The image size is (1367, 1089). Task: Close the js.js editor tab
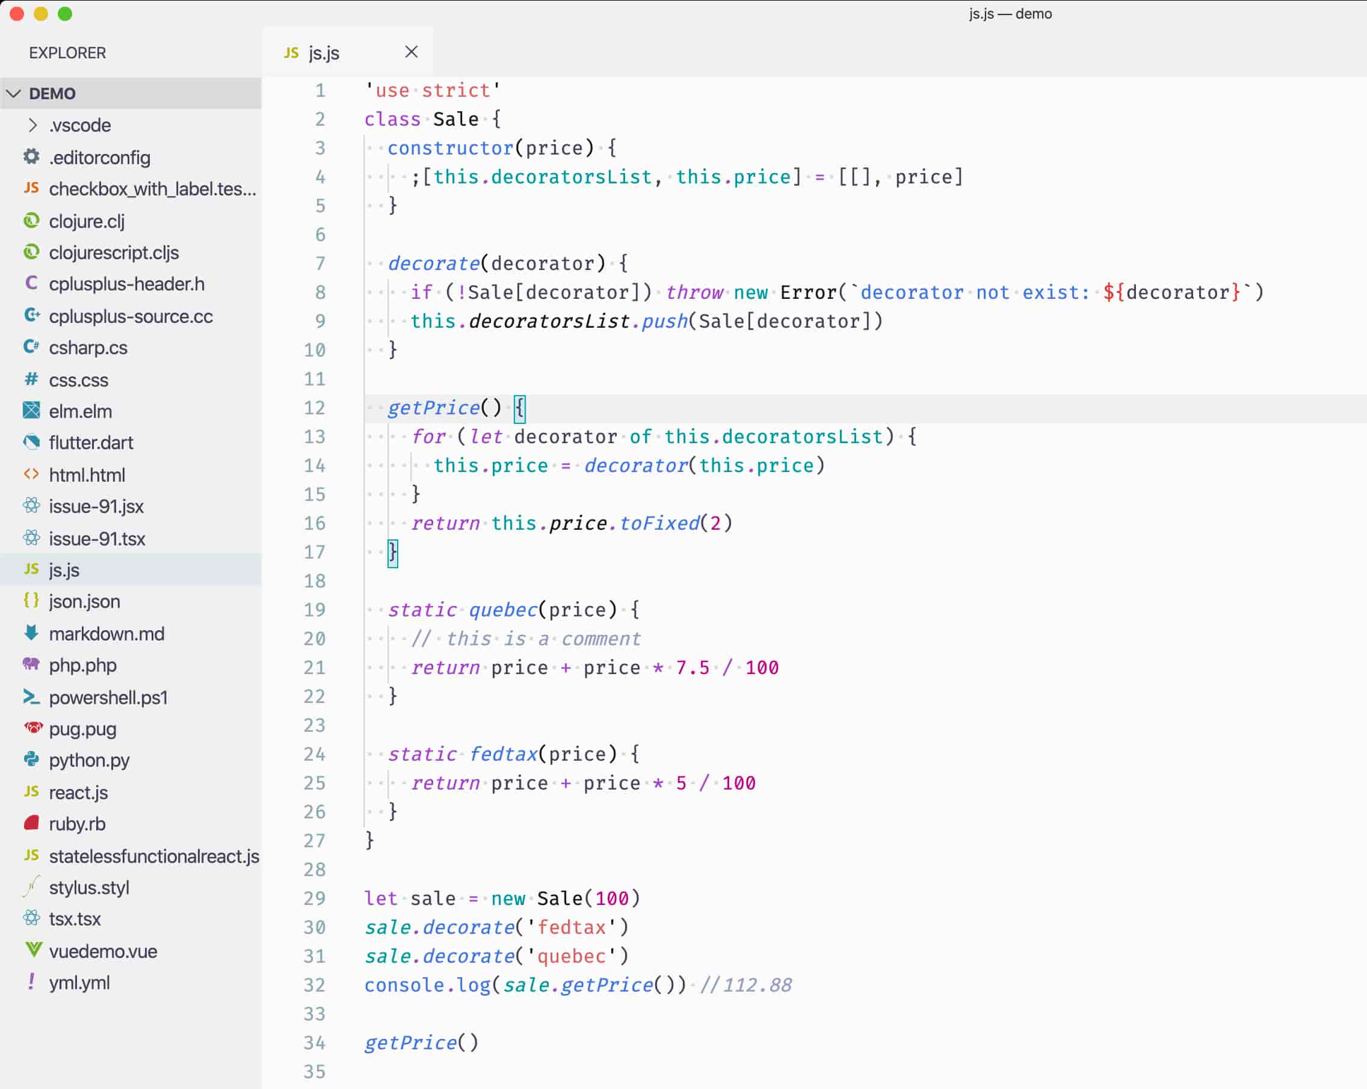point(411,52)
